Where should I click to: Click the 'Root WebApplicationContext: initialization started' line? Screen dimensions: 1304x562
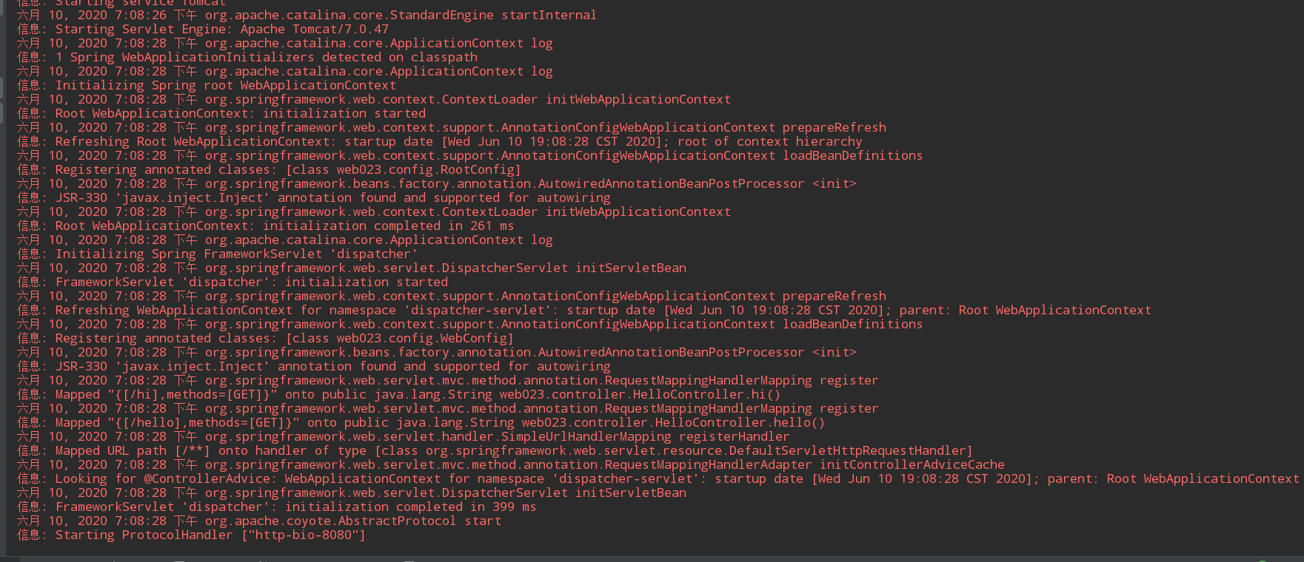221,113
